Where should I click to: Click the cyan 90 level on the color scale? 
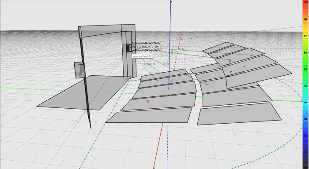point(305,103)
